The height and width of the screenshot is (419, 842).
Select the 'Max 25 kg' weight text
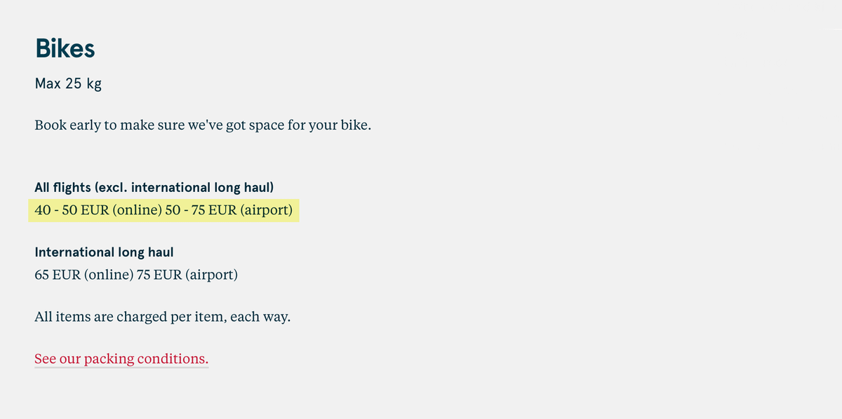coord(68,84)
